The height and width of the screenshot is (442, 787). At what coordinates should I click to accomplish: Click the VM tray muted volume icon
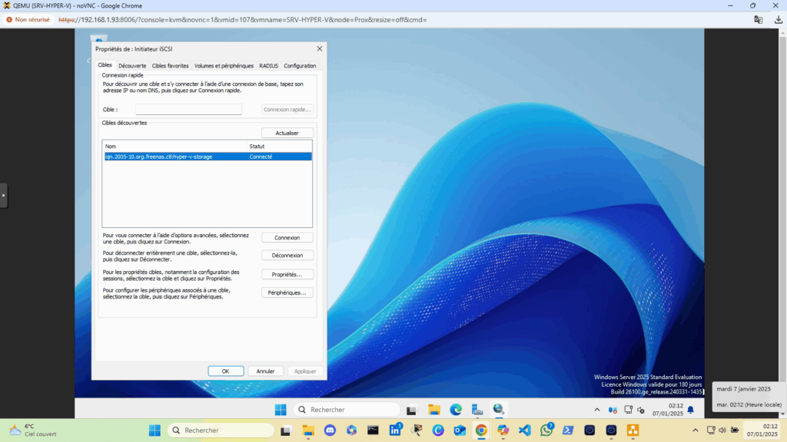641,410
